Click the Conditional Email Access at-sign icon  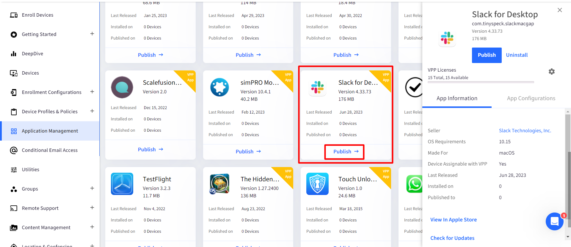point(14,150)
